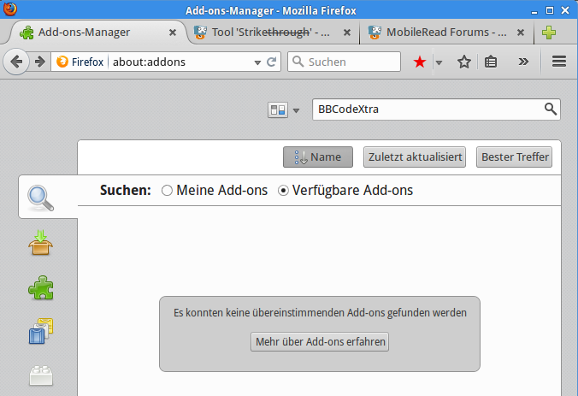Reload the page with the refresh icon
The image size is (578, 396).
coord(272,62)
